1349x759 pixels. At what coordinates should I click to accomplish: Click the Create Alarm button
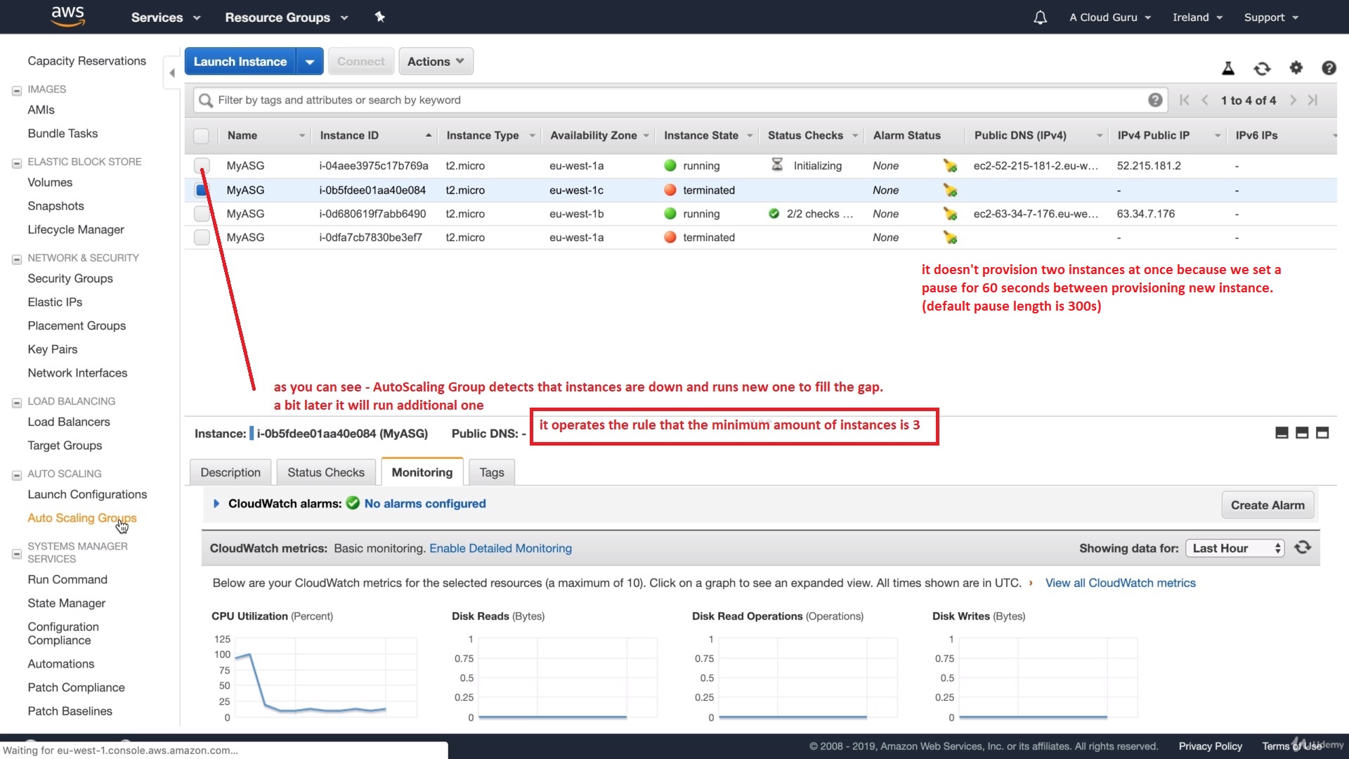pyautogui.click(x=1267, y=505)
